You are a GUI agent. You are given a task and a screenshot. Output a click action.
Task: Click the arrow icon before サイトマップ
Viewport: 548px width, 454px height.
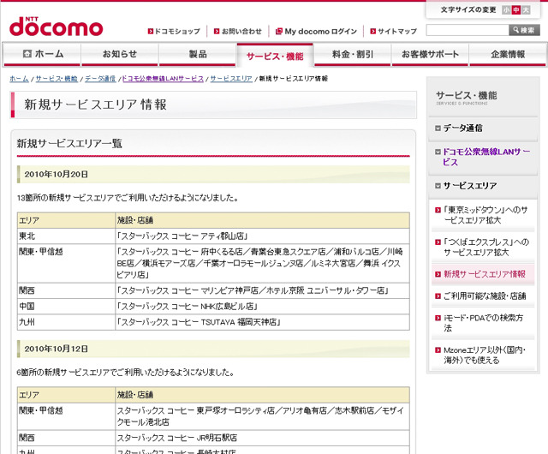(x=373, y=31)
